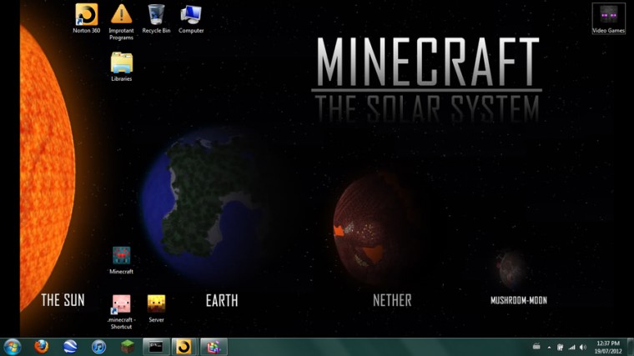Screen dimensions: 634x356
Task: Open the network signal tray icon
Action: click(x=571, y=347)
